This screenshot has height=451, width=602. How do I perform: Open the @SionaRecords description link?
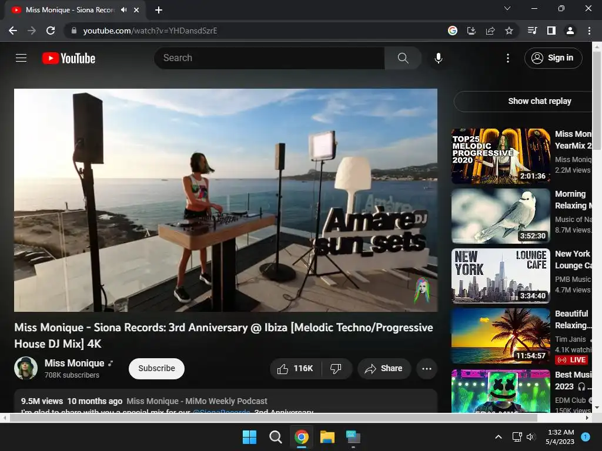(222, 412)
